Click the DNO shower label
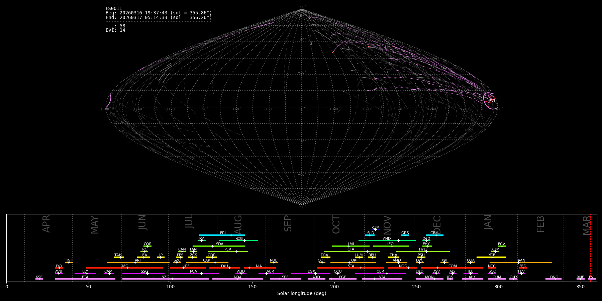Image resolution: width=602 pixels, height=301 pixels. coord(554,277)
